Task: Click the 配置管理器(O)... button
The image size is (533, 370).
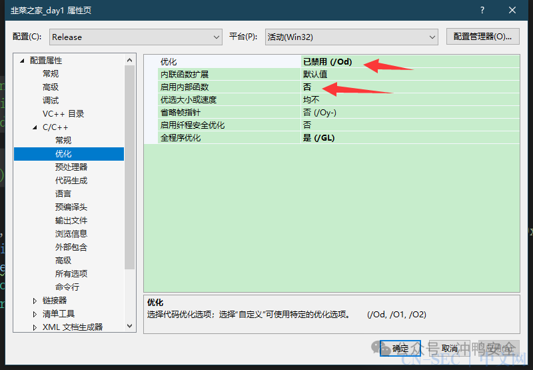Action: pyautogui.click(x=482, y=37)
